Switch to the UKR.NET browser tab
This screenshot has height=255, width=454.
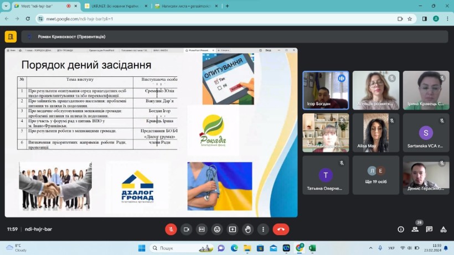click(x=115, y=6)
